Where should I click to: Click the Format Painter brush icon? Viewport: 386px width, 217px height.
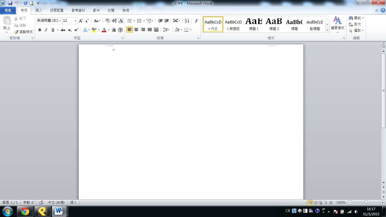[16, 32]
